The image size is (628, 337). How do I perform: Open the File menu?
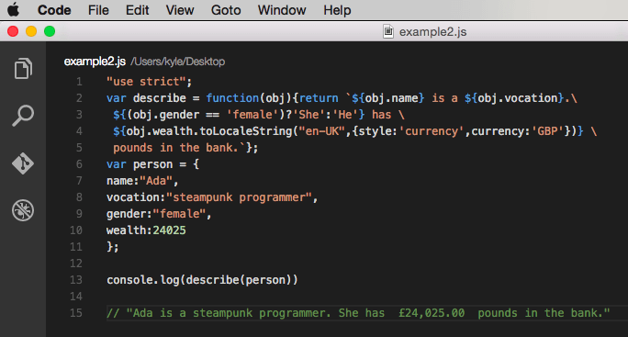click(98, 10)
